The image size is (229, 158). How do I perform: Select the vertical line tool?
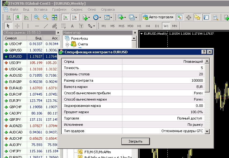(28, 26)
